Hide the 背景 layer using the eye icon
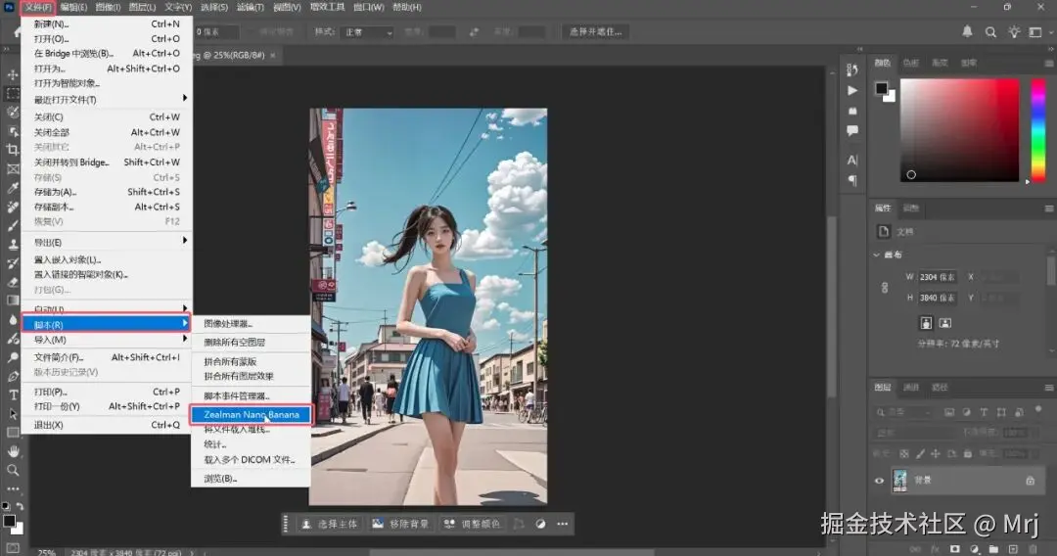Image resolution: width=1057 pixels, height=556 pixels. click(879, 481)
